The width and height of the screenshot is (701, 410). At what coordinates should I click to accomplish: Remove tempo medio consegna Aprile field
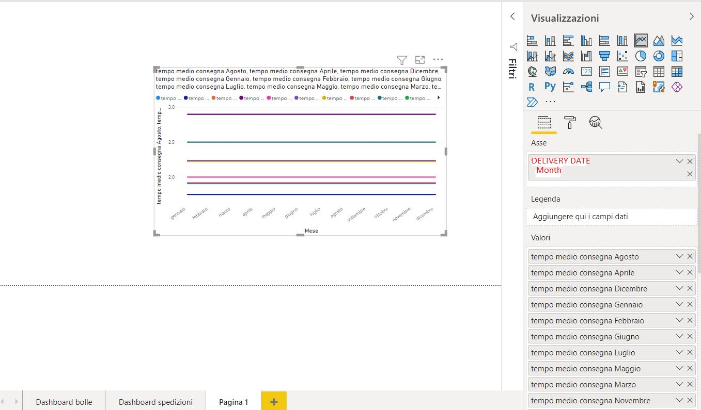coord(690,272)
